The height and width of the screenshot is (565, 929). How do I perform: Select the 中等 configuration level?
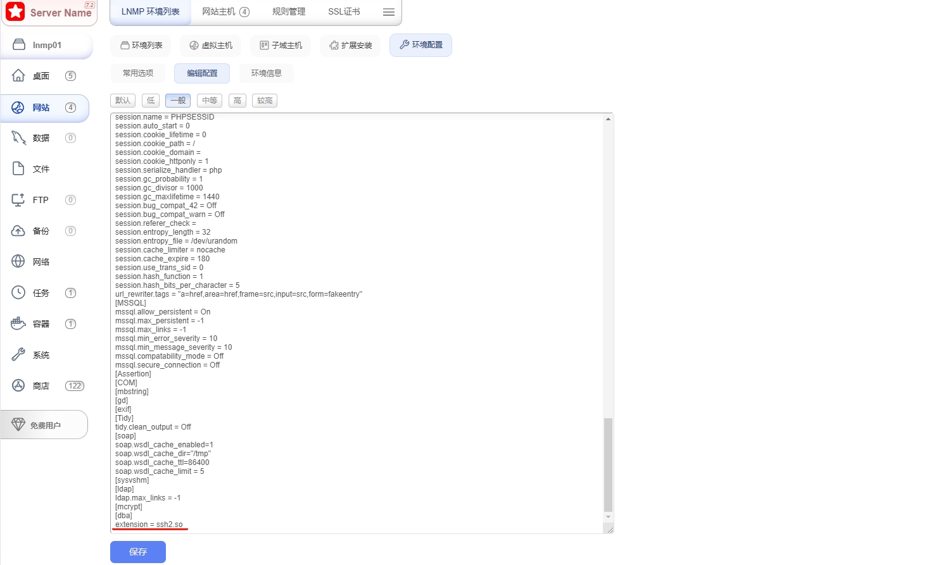[210, 101]
